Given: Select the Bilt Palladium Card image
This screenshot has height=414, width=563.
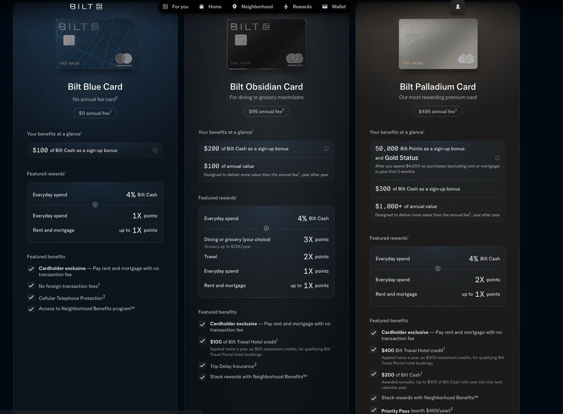Looking at the screenshot, I should (x=438, y=44).
